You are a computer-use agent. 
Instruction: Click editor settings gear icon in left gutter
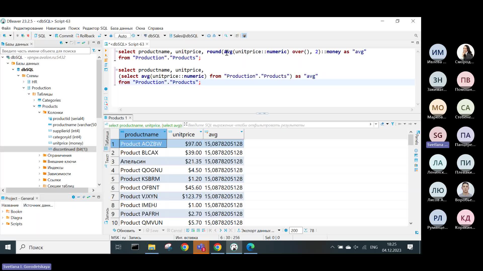coord(106,89)
